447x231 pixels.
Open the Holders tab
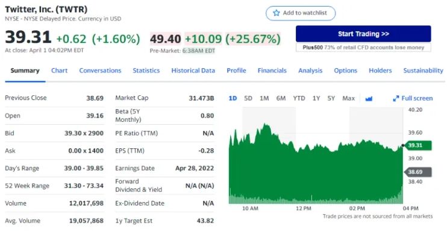pyautogui.click(x=380, y=71)
